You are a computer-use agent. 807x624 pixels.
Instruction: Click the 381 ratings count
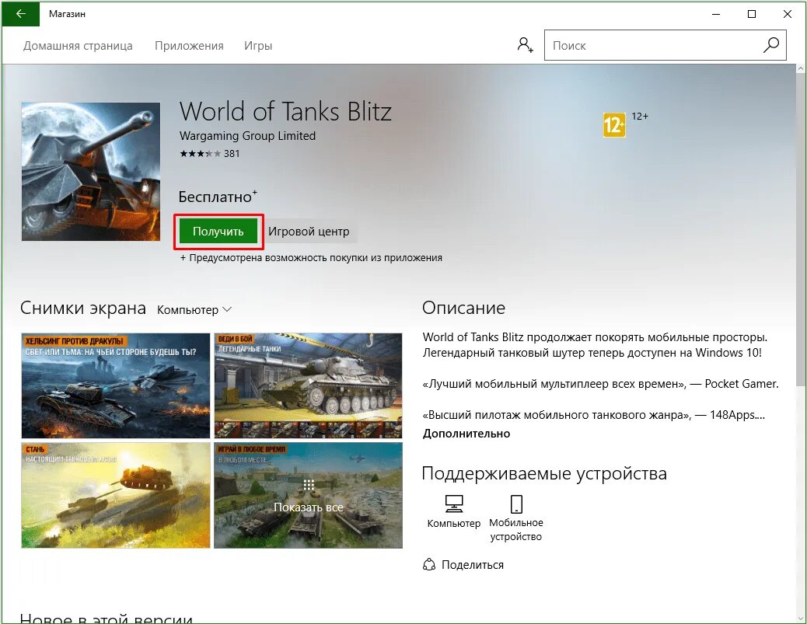tap(232, 153)
